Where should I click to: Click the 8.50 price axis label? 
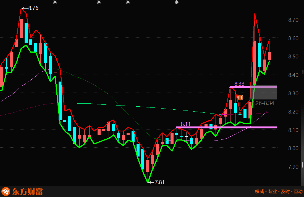pos(293,56)
